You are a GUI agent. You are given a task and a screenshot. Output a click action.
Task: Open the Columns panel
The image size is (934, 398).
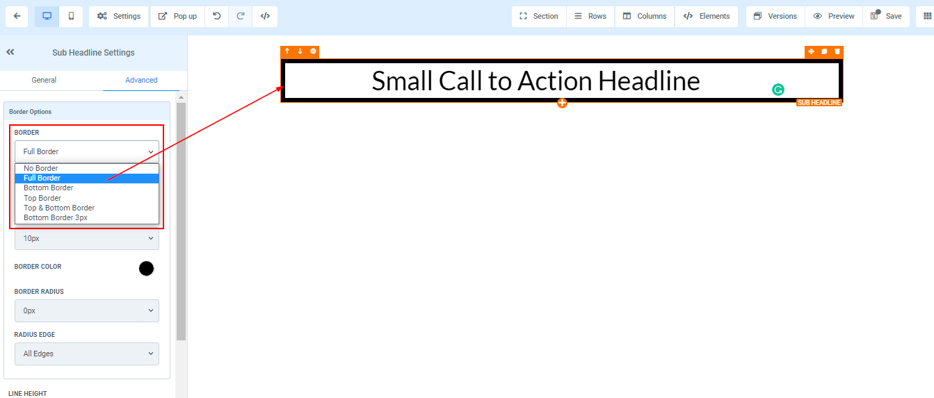[x=645, y=16]
